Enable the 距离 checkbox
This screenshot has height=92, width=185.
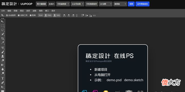(31, 15)
